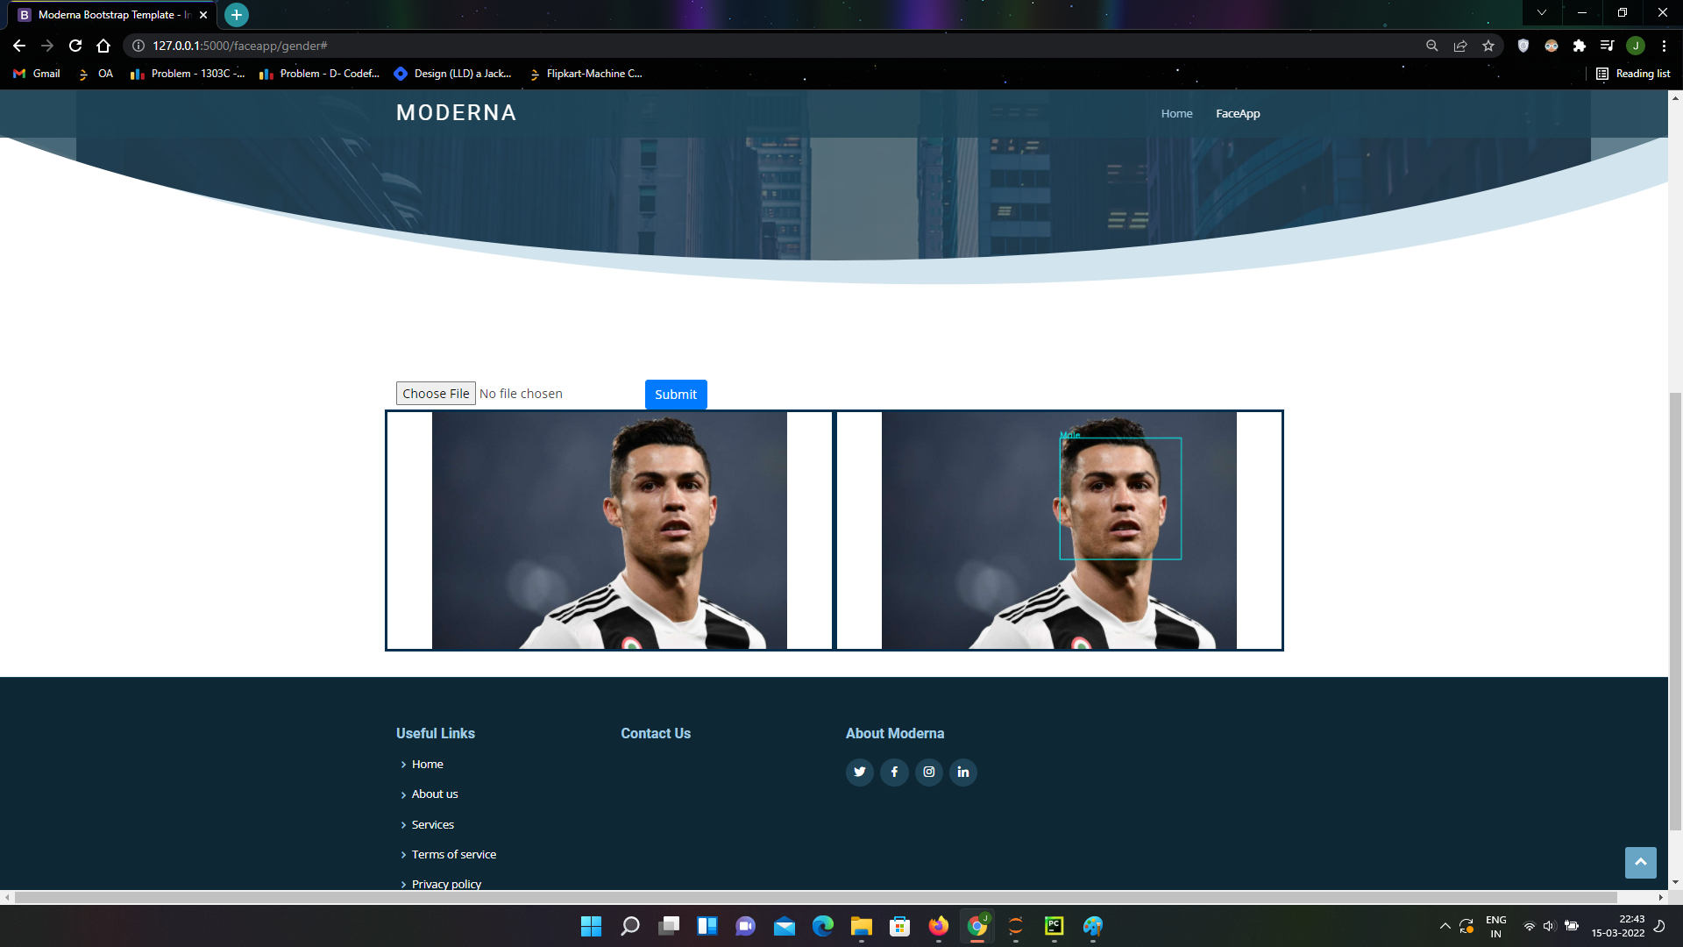
Task: Open the LinkedIn social icon
Action: 963,772
